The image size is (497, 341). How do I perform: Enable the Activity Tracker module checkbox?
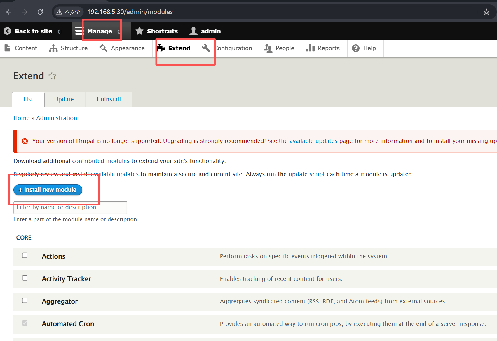[x=25, y=278]
